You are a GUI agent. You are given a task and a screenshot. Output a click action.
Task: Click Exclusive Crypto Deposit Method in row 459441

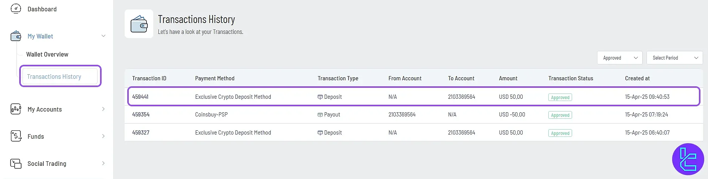click(233, 97)
